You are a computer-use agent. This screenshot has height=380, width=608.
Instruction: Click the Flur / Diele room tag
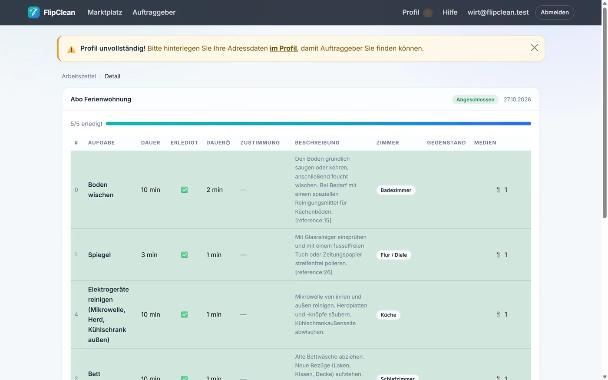tap(393, 255)
